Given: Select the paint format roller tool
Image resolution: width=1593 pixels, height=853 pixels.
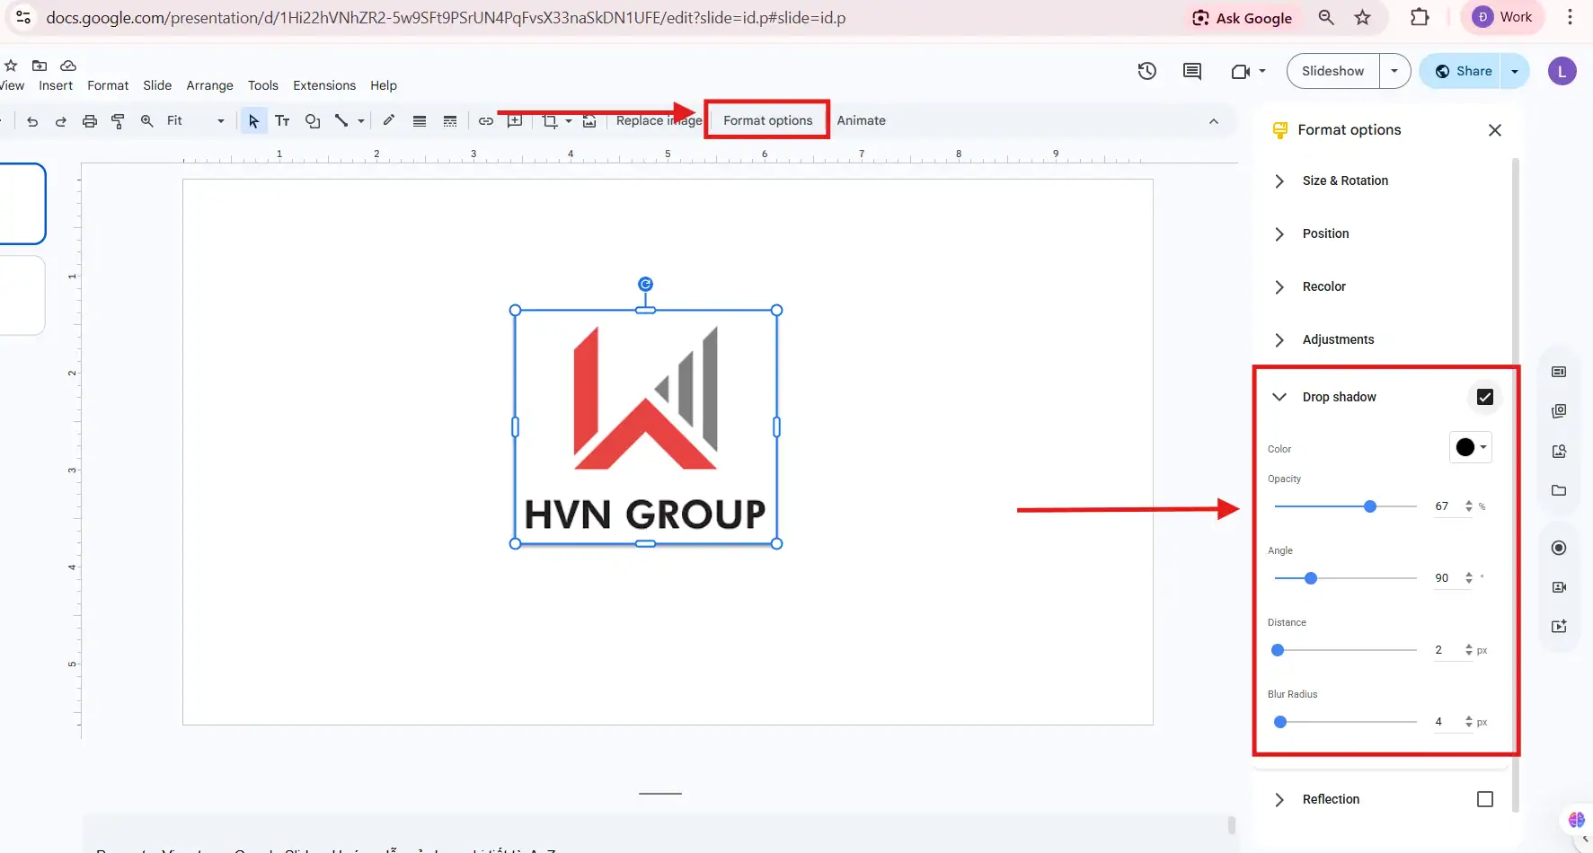Looking at the screenshot, I should (x=118, y=121).
